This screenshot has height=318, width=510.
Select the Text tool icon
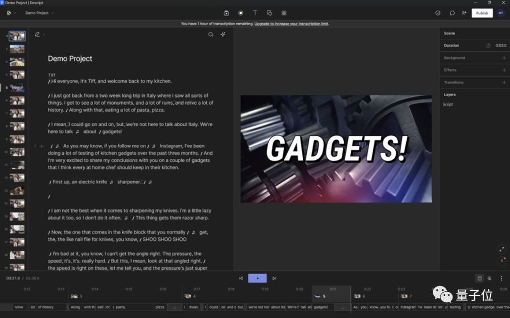click(255, 13)
